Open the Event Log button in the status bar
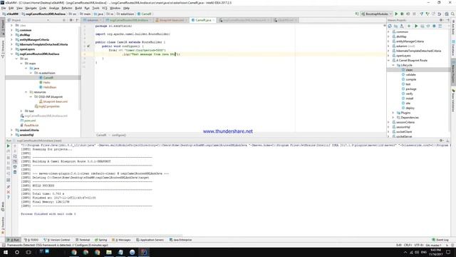Screen dimensions: 456x257 (440, 240)
